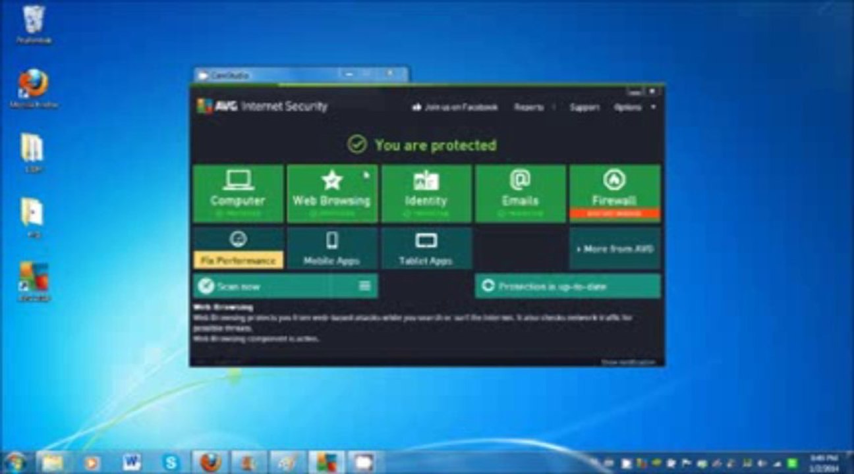Click the You are protected status text
854x474 pixels.
coord(436,145)
